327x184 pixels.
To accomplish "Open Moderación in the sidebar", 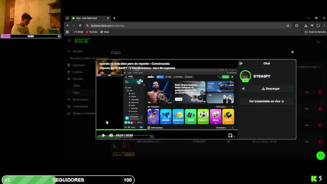I will pyautogui.click(x=80, y=100).
